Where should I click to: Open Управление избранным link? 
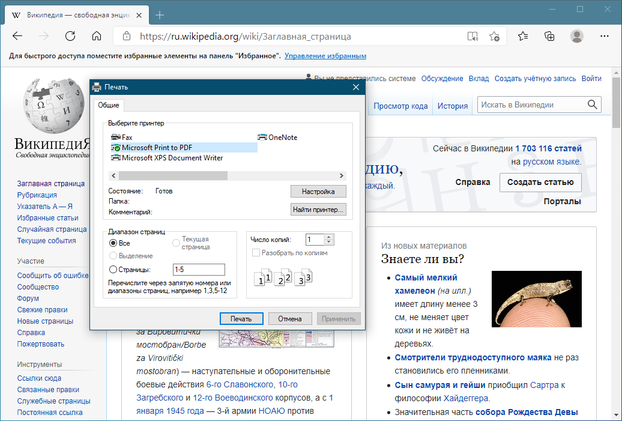coord(325,56)
